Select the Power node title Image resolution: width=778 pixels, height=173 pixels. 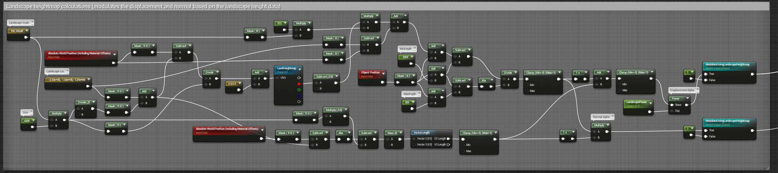tap(676, 99)
